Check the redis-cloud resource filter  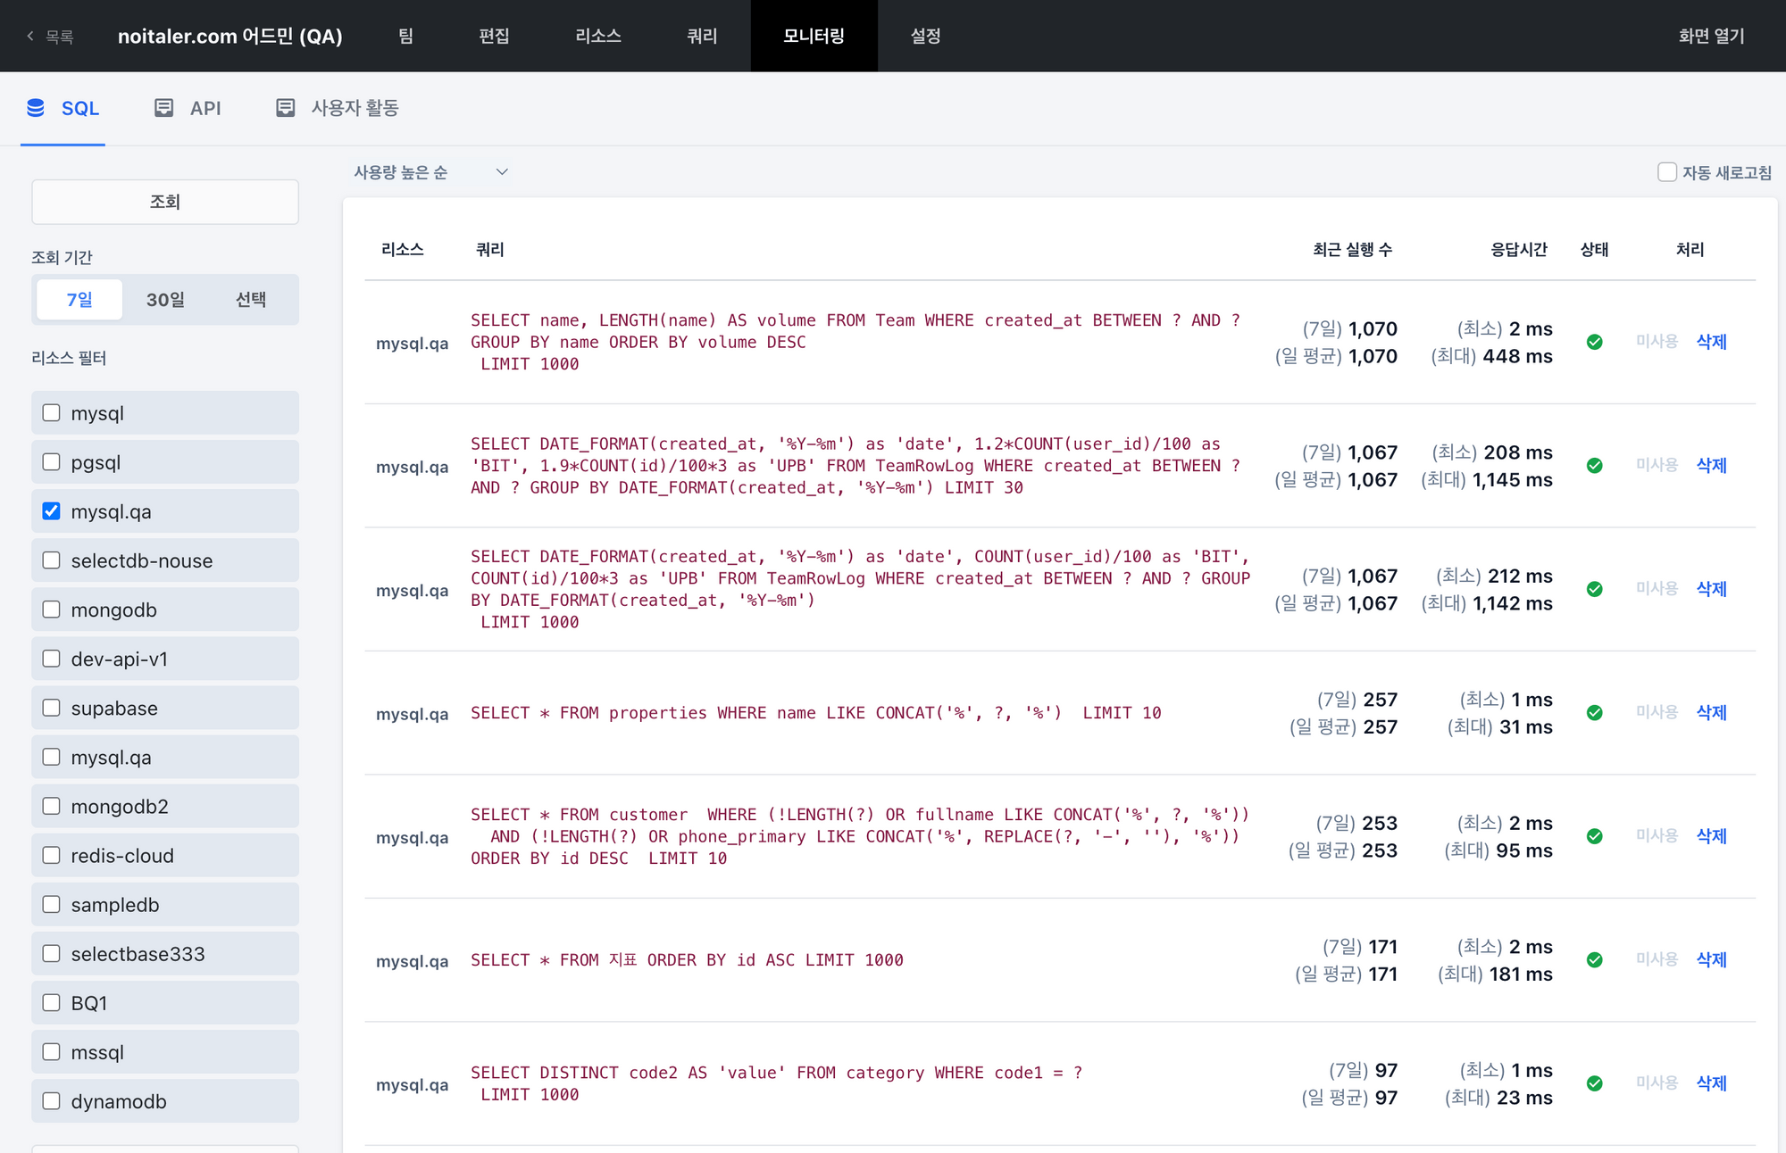point(52,855)
